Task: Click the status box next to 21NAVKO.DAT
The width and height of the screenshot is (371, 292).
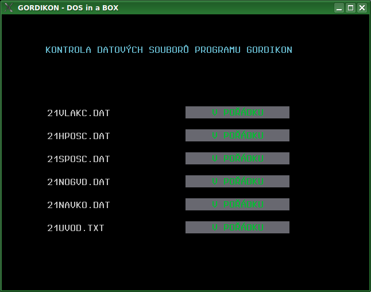Action: (x=237, y=204)
